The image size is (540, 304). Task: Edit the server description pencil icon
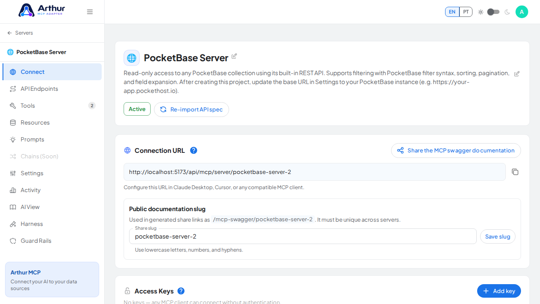(x=517, y=73)
